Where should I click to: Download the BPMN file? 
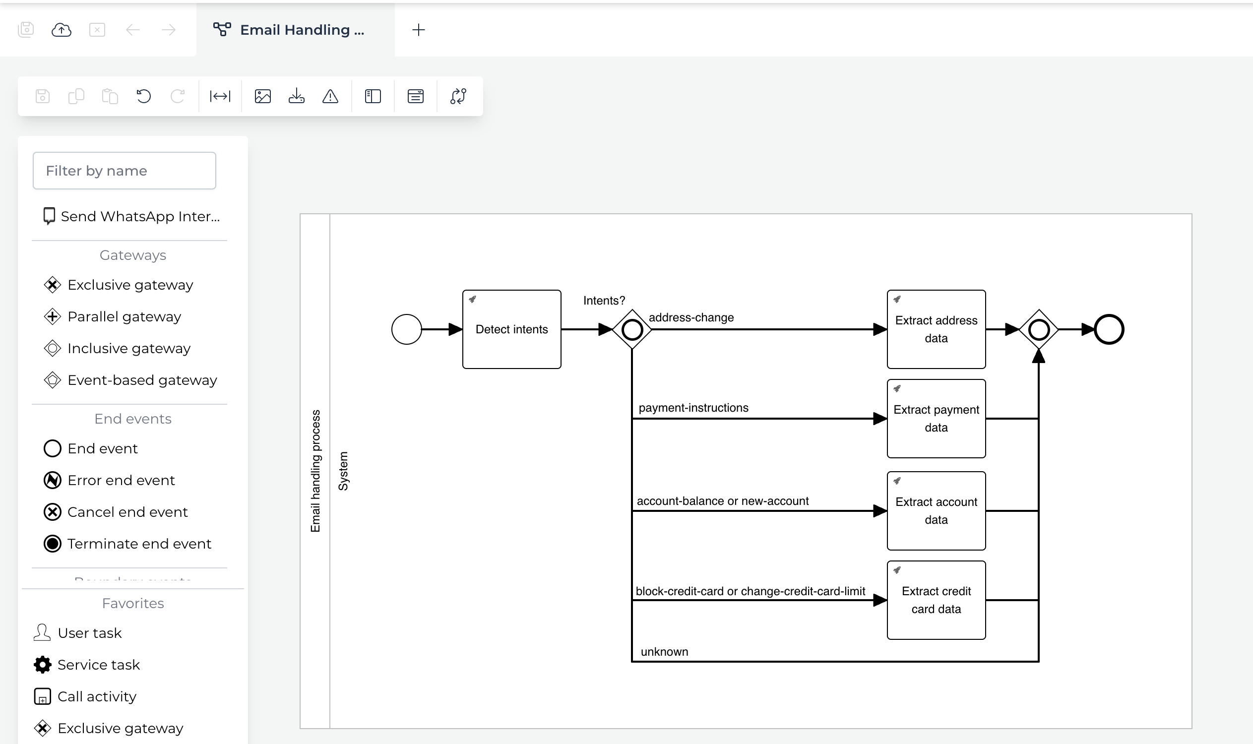296,96
